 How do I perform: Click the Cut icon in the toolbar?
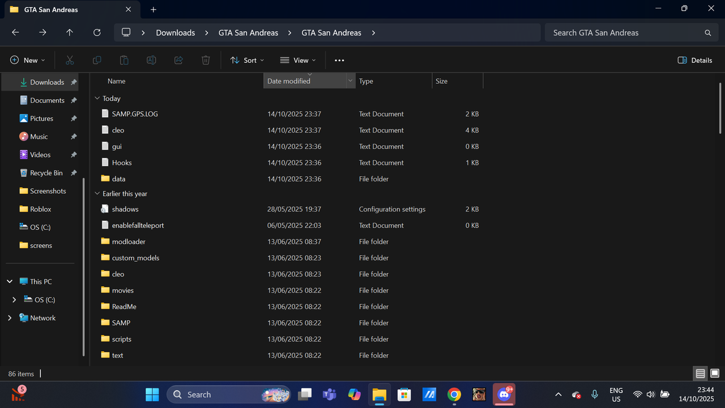pyautogui.click(x=70, y=60)
